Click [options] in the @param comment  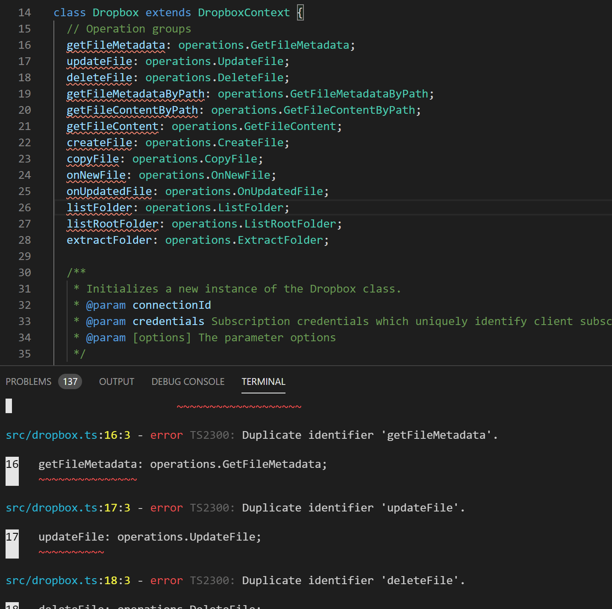coord(162,337)
